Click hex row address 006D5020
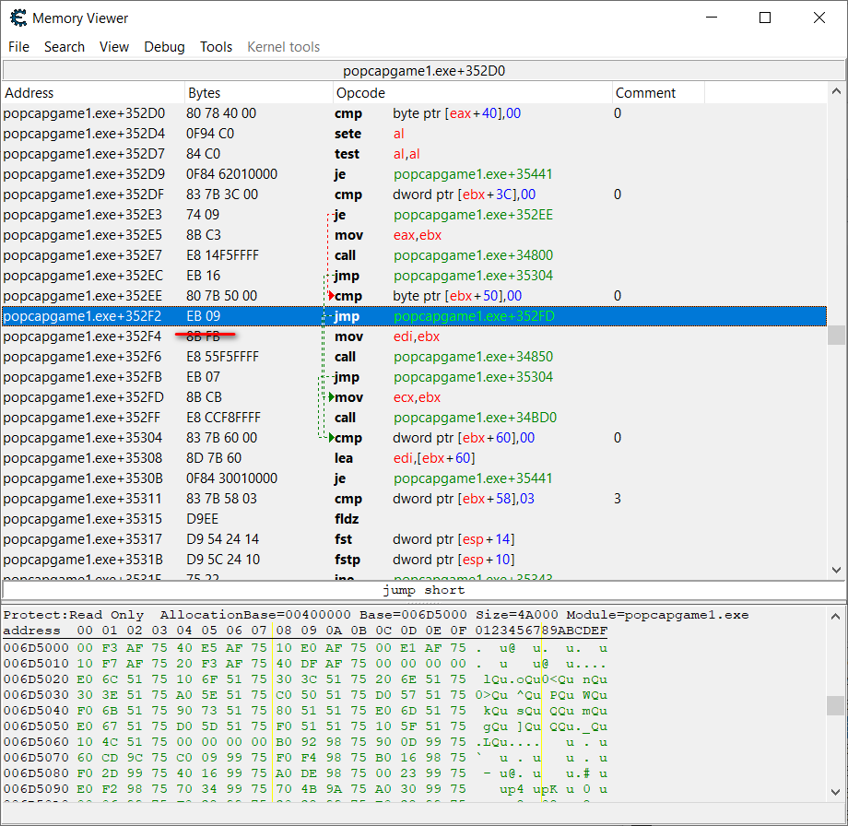Viewport: 848px width, 826px height. tap(36, 679)
